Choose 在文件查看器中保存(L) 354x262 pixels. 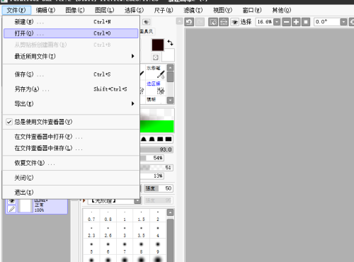pos(71,148)
